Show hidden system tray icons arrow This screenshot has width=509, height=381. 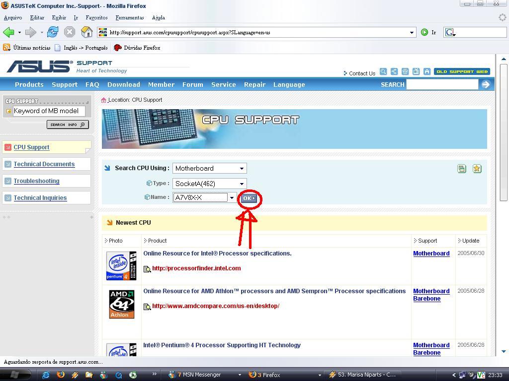(454, 375)
